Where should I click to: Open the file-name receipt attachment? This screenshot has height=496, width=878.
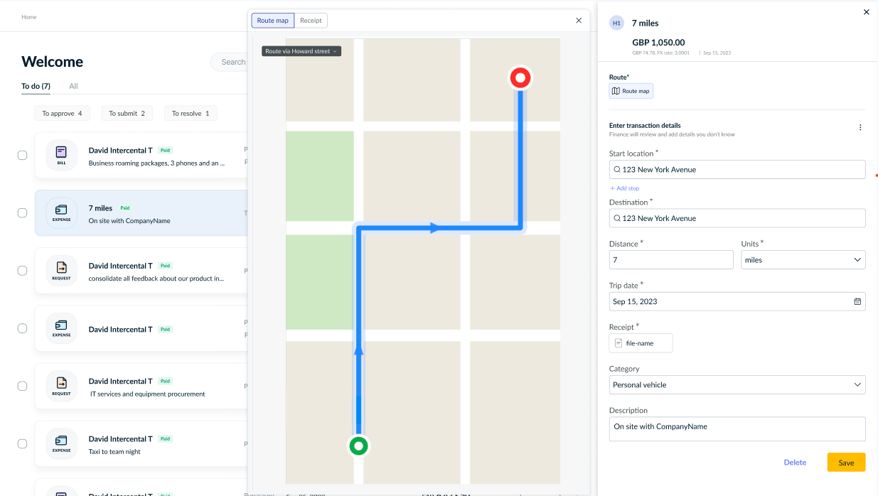tap(641, 343)
